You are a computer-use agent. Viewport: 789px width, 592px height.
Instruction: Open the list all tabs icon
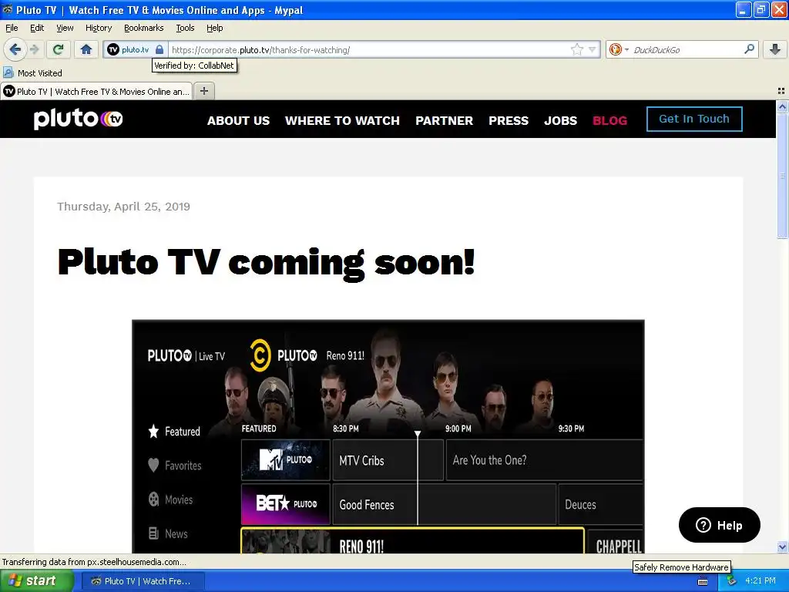click(781, 91)
